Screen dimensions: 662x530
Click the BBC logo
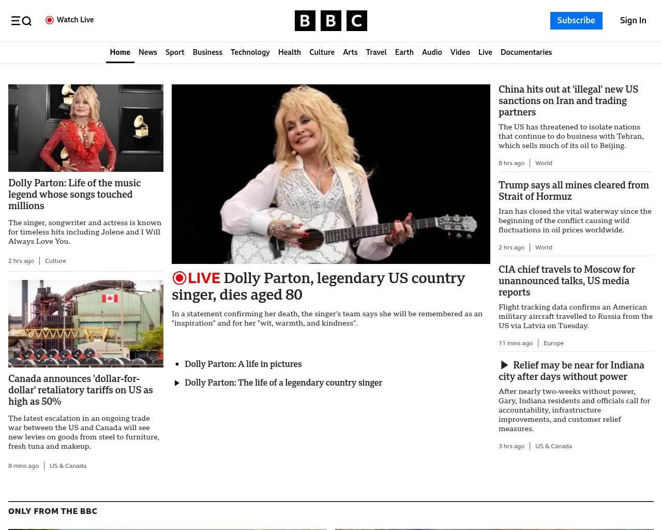[x=331, y=21]
